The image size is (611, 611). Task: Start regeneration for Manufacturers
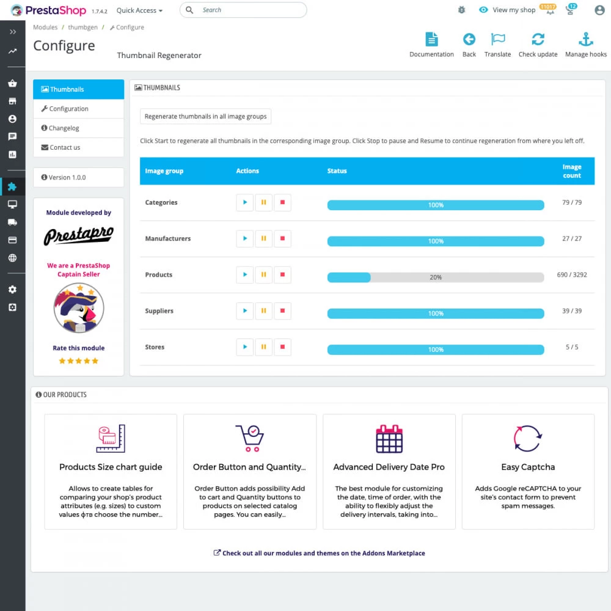click(x=245, y=238)
